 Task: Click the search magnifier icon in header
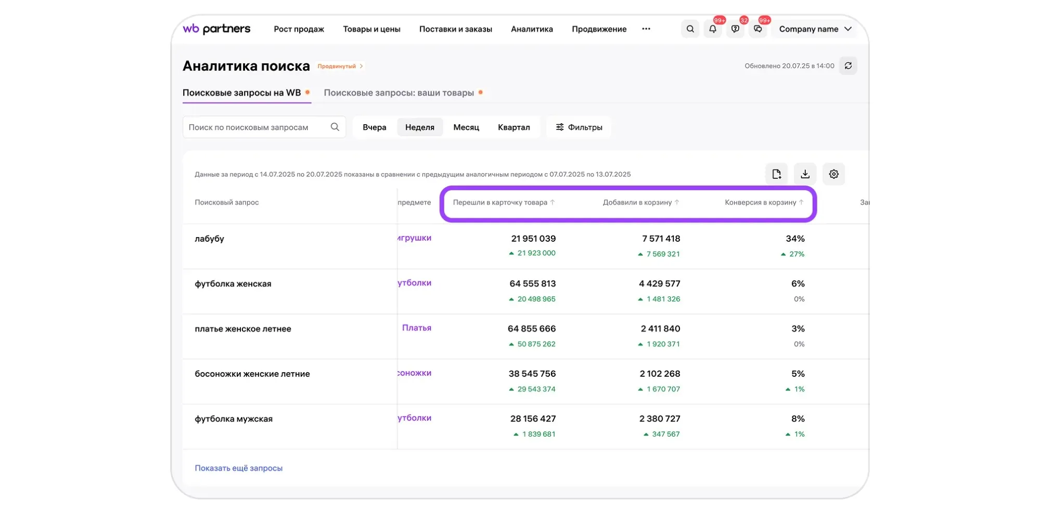tap(690, 29)
